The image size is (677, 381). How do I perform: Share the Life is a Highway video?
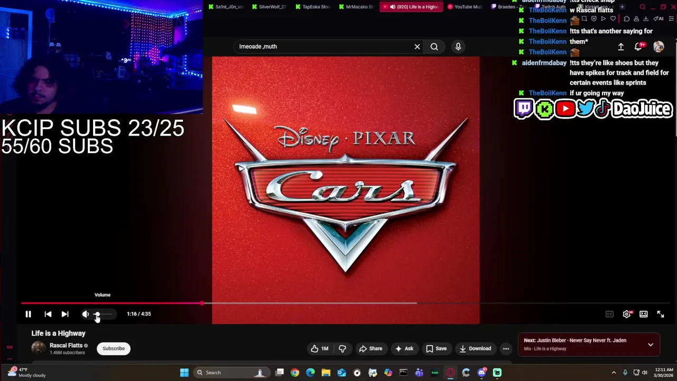(x=370, y=348)
